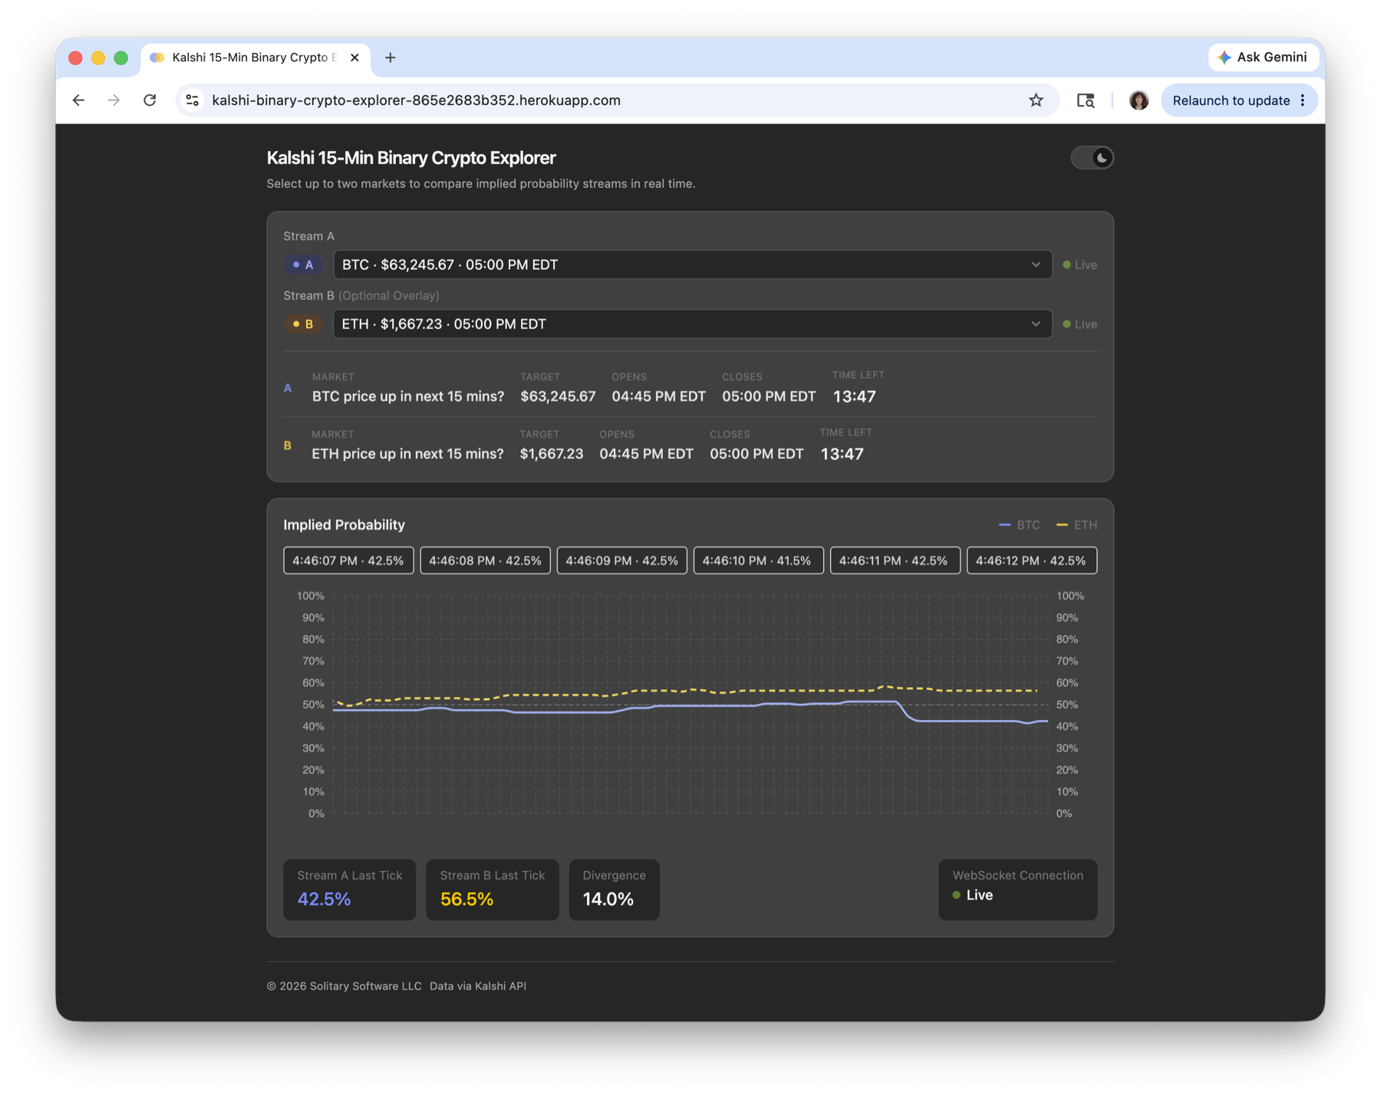
Task: Click the Live status beside Stream A
Action: tap(1079, 265)
